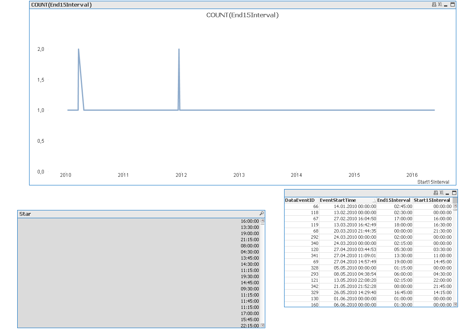Image resolution: width=460 pixels, height=331 pixels.
Task: Select 13:45:00 in the Star list
Action: coord(139,258)
